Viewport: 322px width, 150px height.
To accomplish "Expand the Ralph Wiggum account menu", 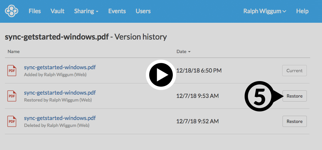I will point(264,11).
